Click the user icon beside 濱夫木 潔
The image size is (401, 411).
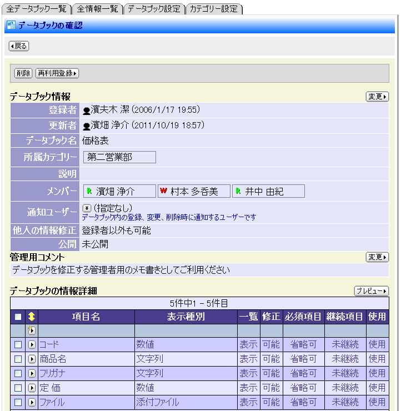86,111
